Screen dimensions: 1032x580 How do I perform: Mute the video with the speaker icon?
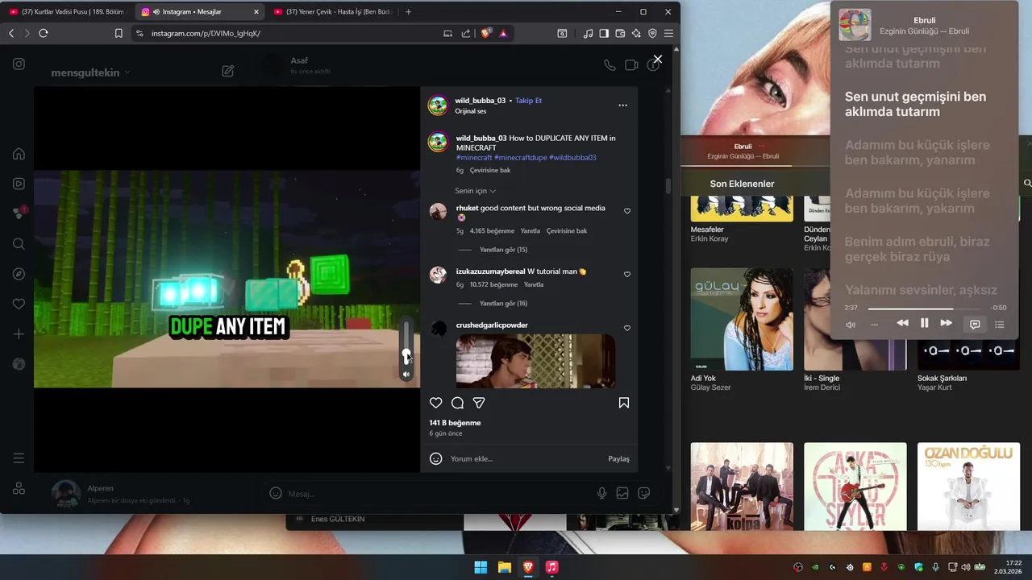coord(406,375)
